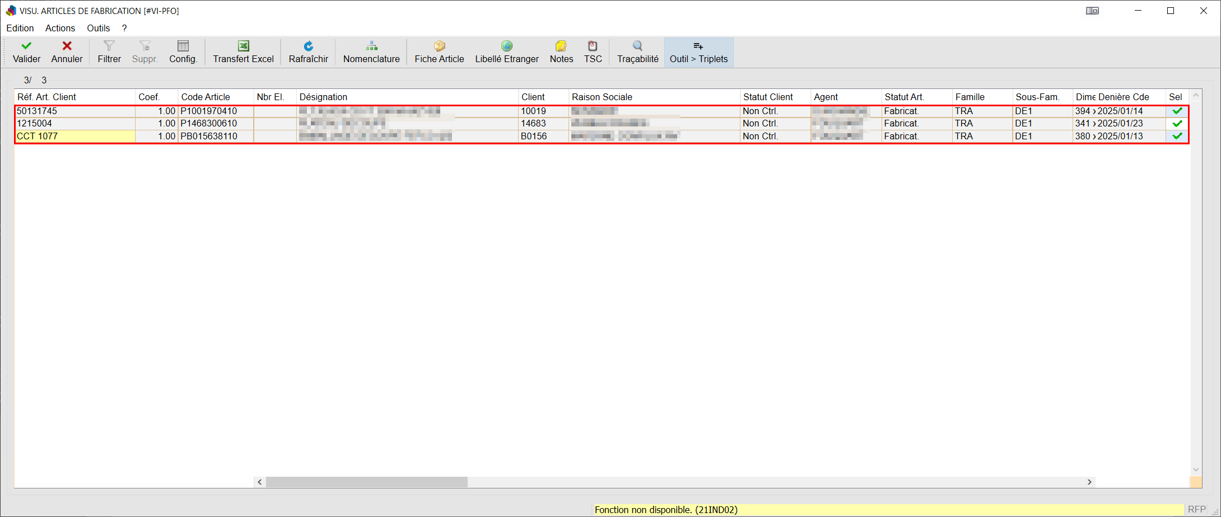Open the Nomenclature tree view
The width and height of the screenshot is (1221, 517).
pos(371,51)
